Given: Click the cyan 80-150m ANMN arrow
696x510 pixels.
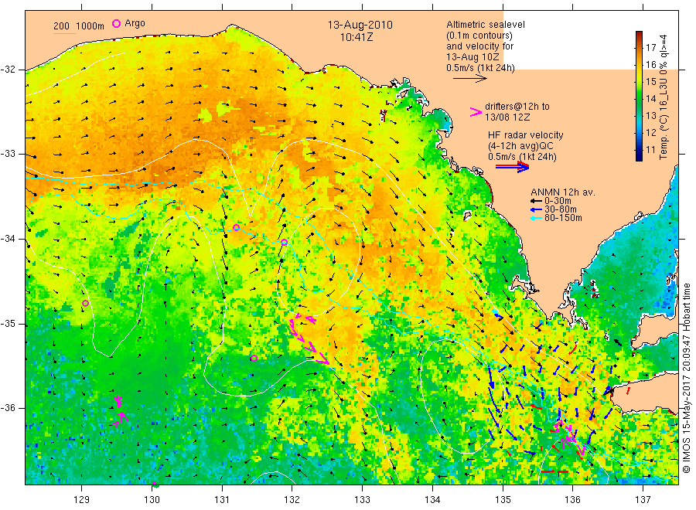Looking at the screenshot, I should pyautogui.click(x=536, y=218).
